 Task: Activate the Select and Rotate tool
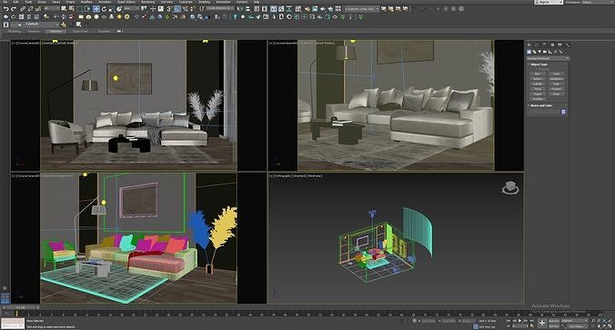104,8
